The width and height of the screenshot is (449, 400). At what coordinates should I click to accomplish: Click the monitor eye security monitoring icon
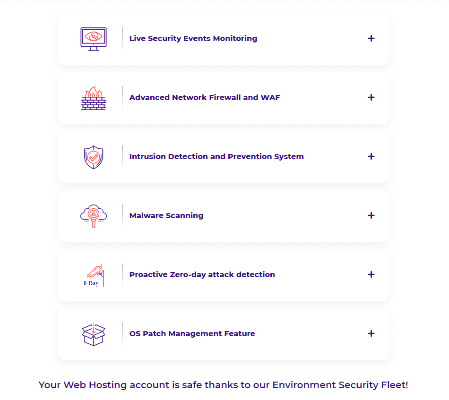[x=94, y=39]
